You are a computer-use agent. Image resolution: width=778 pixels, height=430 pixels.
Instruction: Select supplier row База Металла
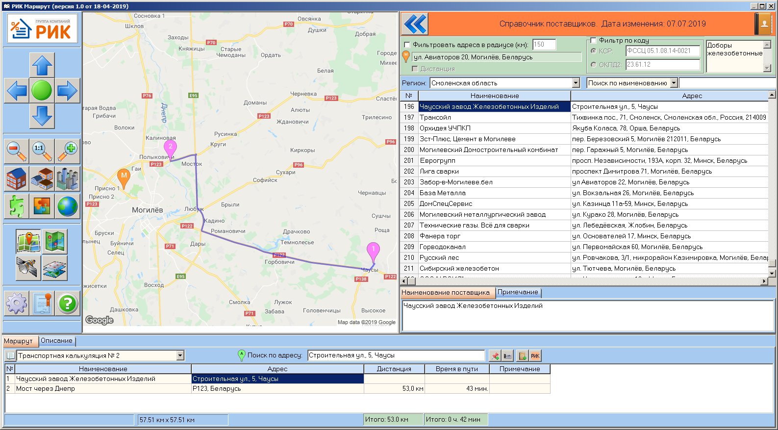pos(584,193)
